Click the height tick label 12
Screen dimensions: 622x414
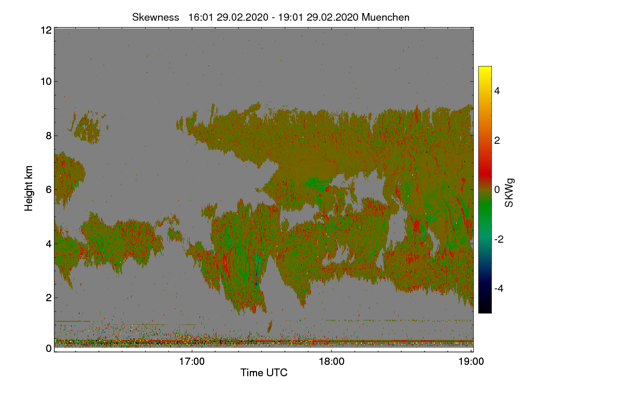point(46,30)
